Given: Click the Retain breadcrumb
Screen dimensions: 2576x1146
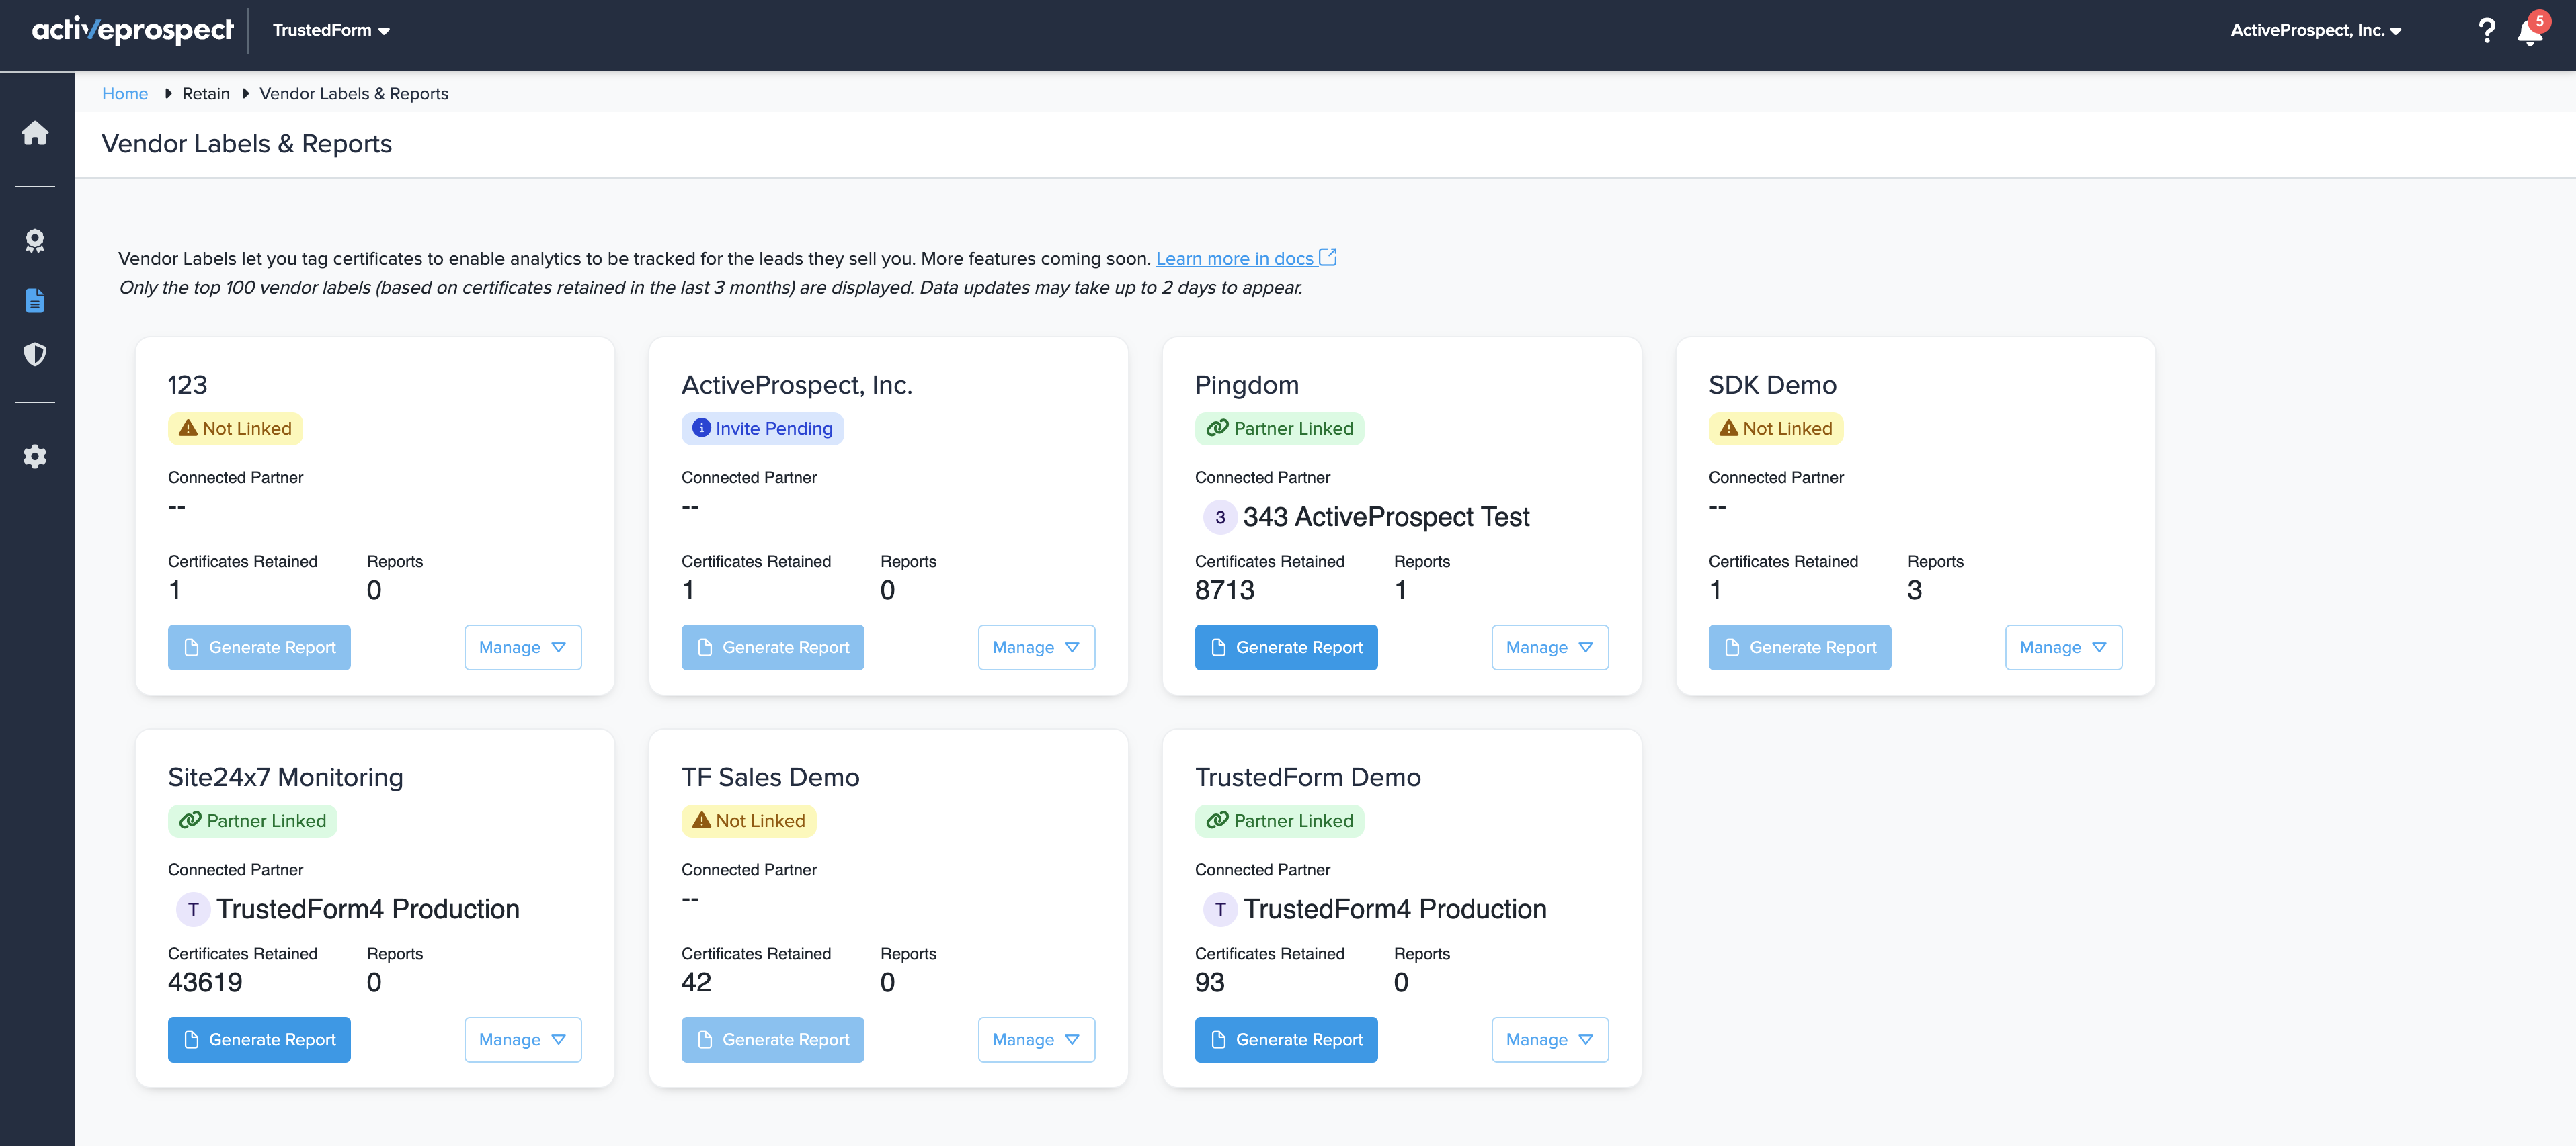Looking at the screenshot, I should [x=206, y=94].
